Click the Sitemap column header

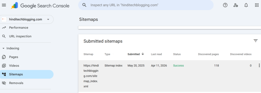pyautogui.click(x=88, y=54)
